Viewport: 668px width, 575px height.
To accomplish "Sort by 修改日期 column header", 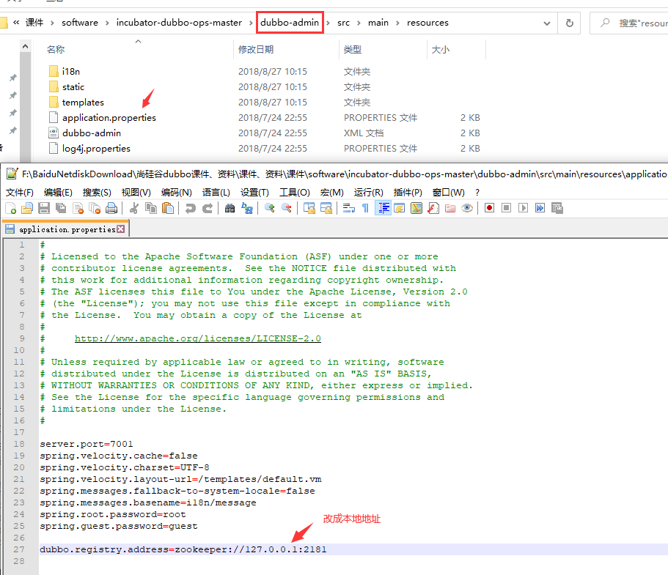I will click(256, 49).
